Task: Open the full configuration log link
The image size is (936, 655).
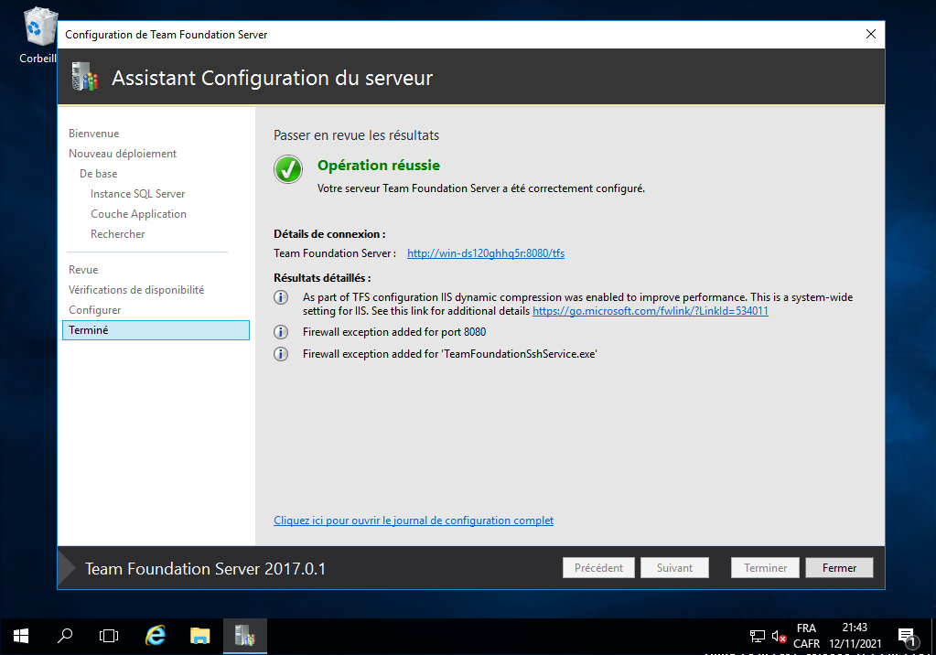Action: 414,521
